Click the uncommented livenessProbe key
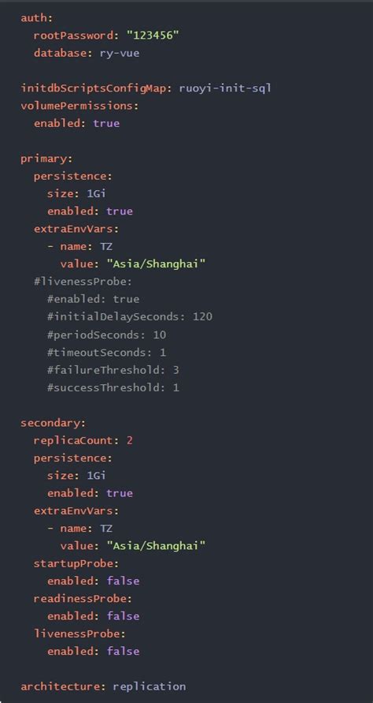This screenshot has width=373, height=703. tap(80, 634)
